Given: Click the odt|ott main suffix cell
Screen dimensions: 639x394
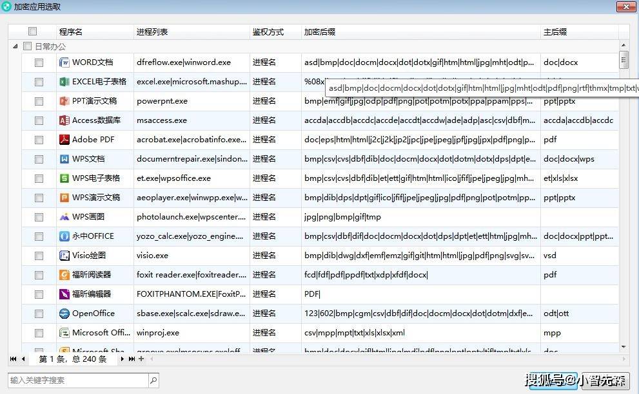Looking at the screenshot, I should 580,314.
